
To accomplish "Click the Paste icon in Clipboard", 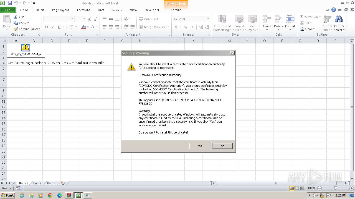I will click(7, 19).
